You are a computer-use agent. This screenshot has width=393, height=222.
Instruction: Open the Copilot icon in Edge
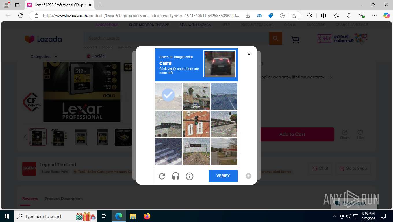(x=387, y=16)
